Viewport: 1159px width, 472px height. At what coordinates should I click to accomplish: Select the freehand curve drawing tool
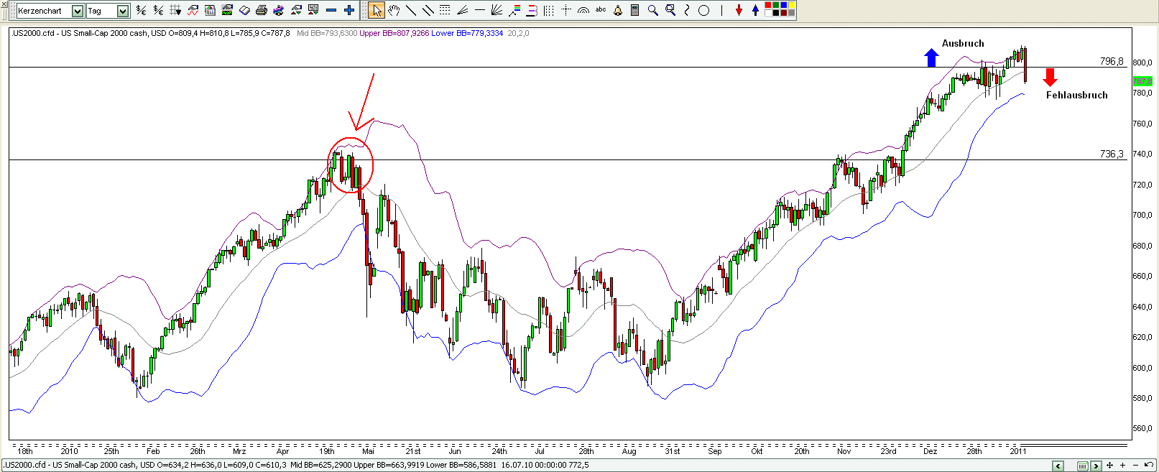pyautogui.click(x=687, y=10)
